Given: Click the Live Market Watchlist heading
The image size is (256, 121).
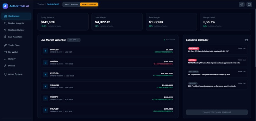Looking at the screenshot, I should [53, 40].
